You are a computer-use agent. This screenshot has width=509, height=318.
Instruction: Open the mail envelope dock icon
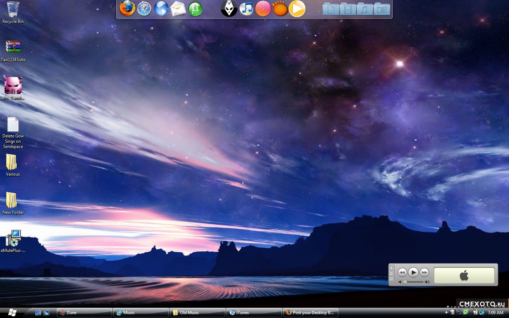coord(178,9)
